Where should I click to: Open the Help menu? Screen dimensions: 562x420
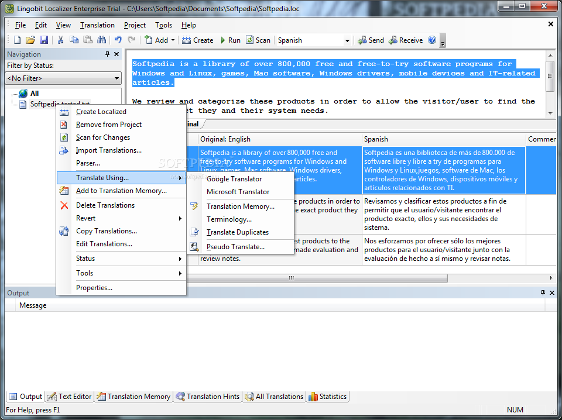[x=189, y=25]
